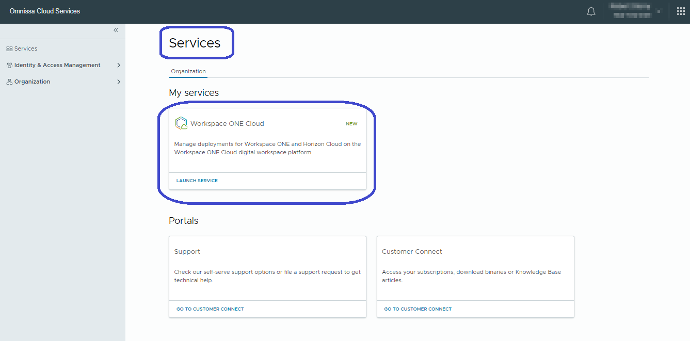Click the Omnissa Cloud Services title

tap(45, 11)
